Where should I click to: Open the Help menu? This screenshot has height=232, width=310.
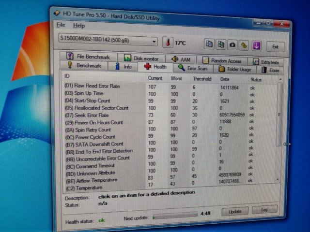[78, 26]
